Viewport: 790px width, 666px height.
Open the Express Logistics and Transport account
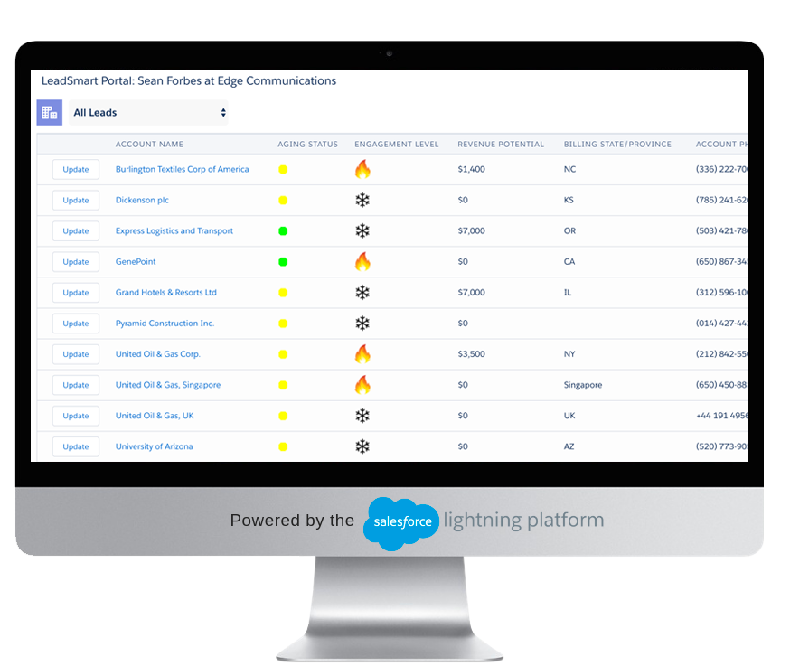[174, 230]
